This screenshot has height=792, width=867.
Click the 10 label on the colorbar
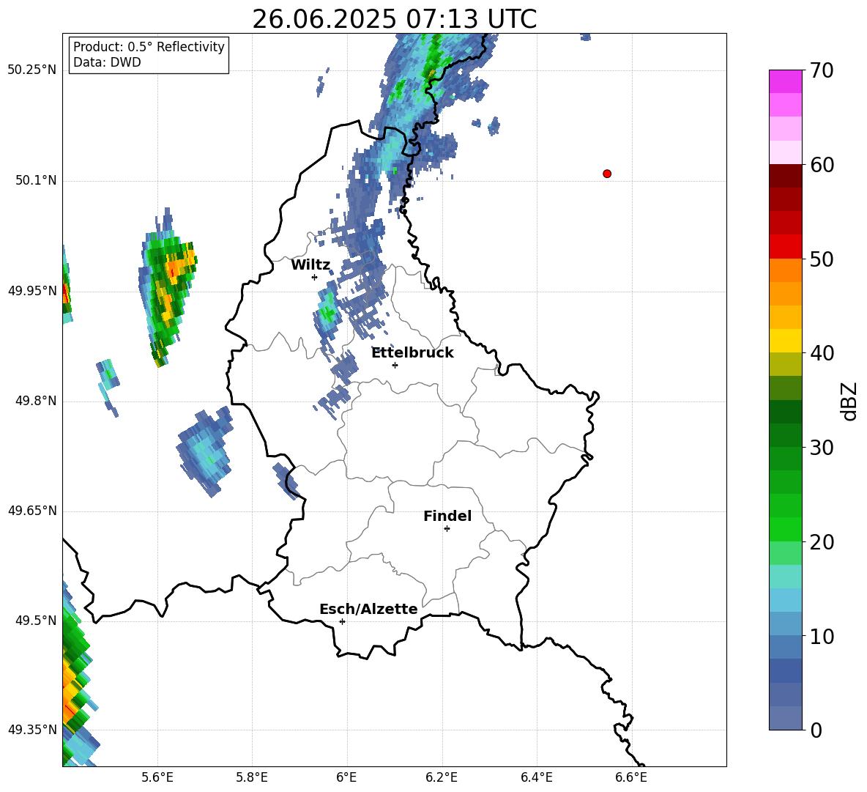[821, 637]
